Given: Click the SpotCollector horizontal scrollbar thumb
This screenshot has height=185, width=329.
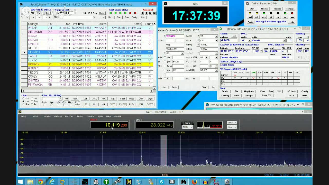Looking at the screenshot, I should click(34, 91).
